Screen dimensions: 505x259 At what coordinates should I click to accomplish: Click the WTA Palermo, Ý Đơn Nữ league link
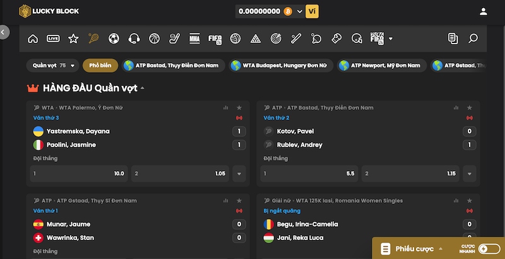pos(91,107)
